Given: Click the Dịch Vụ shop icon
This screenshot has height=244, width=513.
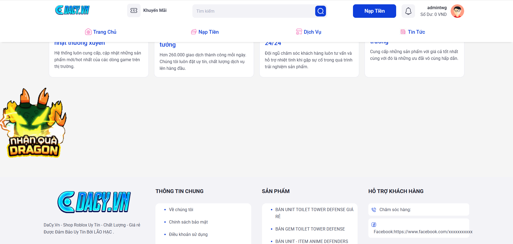Looking at the screenshot, I should point(299,32).
